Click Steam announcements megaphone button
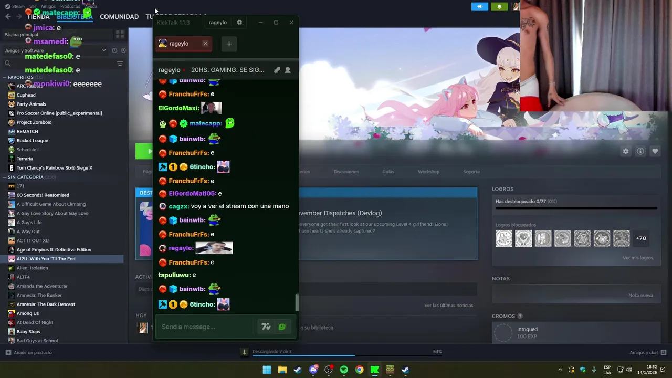 tap(479, 6)
